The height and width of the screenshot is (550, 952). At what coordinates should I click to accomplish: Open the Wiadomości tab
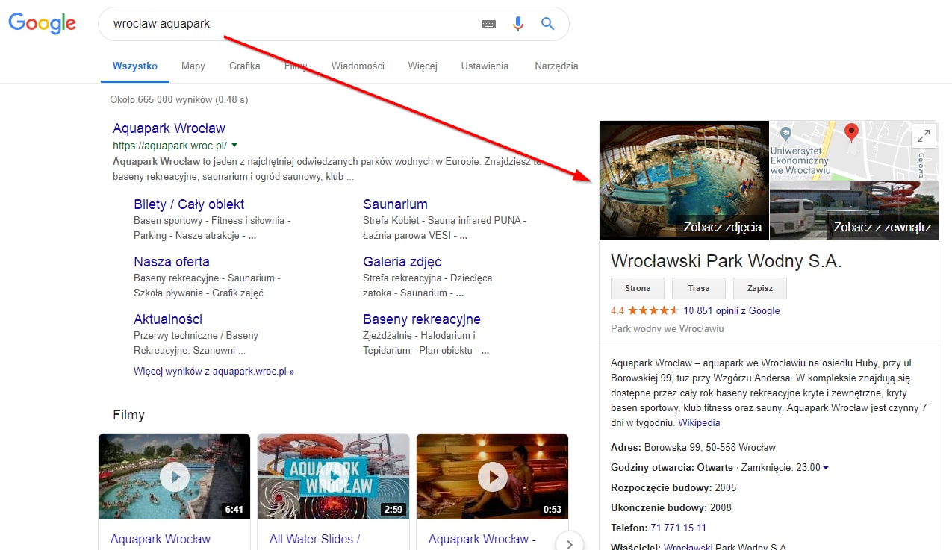pyautogui.click(x=358, y=66)
